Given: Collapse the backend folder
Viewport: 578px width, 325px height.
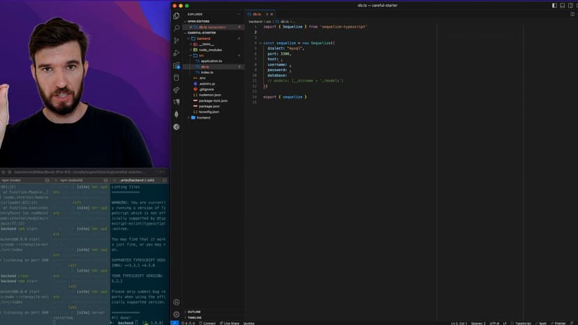Looking at the screenshot, I should [202, 38].
